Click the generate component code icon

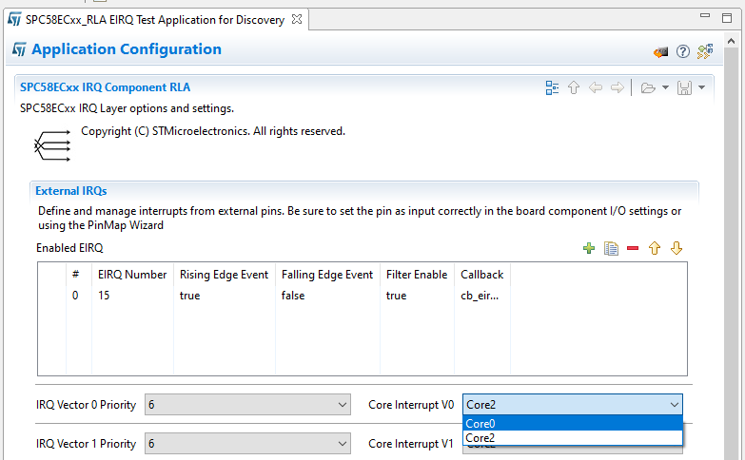(705, 51)
